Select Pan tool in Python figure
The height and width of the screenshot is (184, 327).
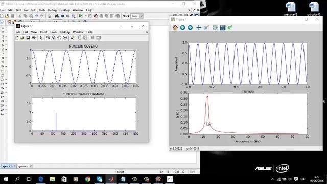click(x=199, y=27)
